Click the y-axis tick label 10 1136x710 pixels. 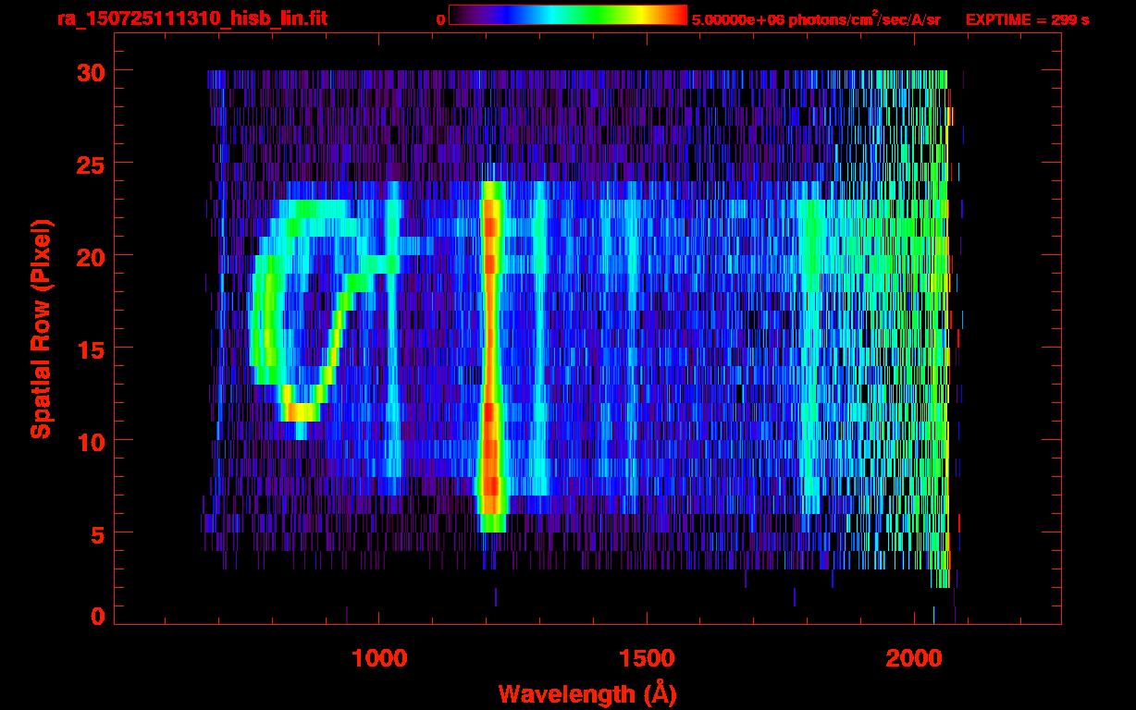(89, 441)
